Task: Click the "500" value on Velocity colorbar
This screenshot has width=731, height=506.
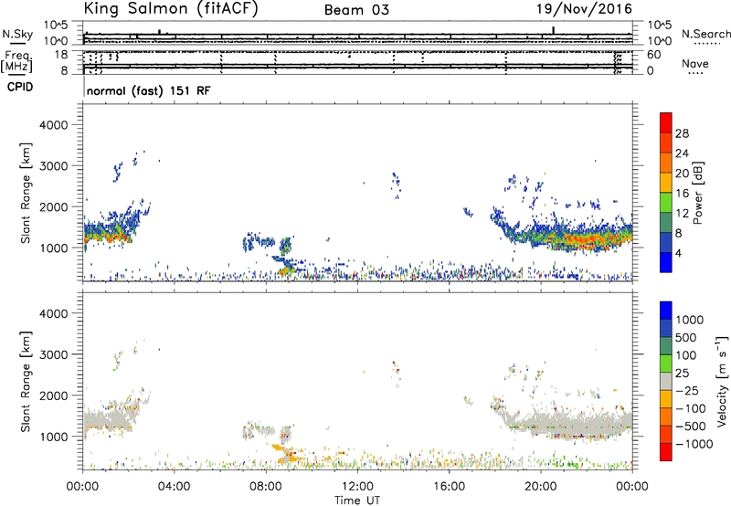Action: (685, 338)
